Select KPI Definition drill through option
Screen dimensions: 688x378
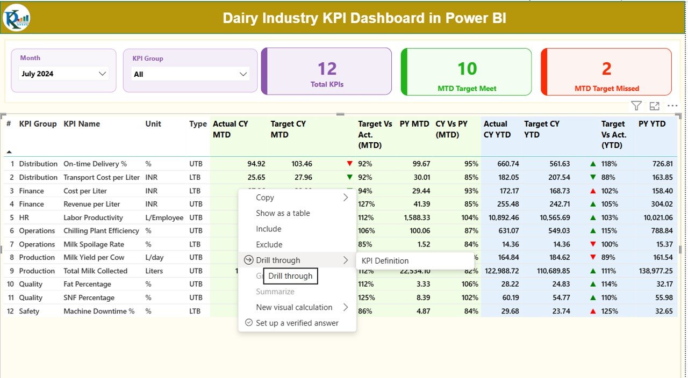click(x=385, y=260)
